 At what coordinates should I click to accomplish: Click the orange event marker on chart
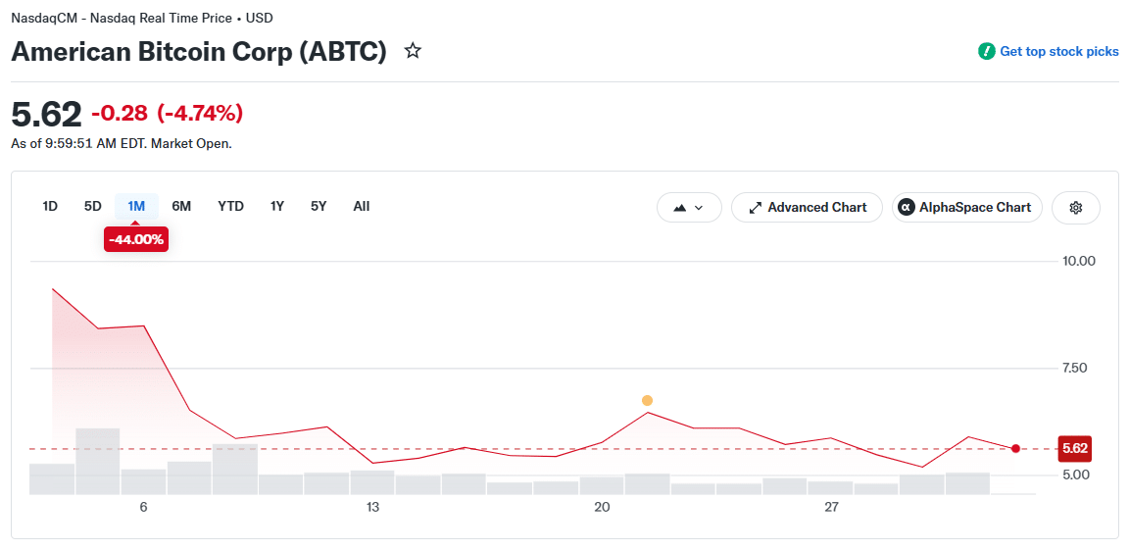[x=647, y=400]
